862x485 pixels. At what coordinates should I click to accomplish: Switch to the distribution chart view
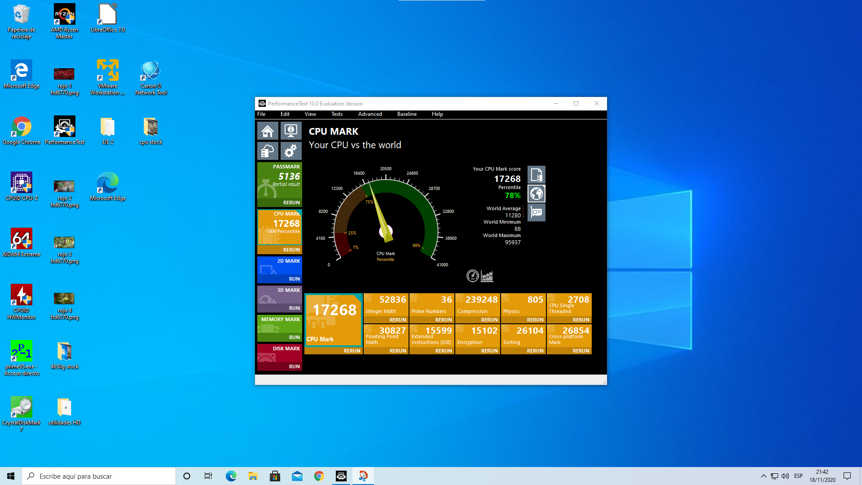[487, 276]
